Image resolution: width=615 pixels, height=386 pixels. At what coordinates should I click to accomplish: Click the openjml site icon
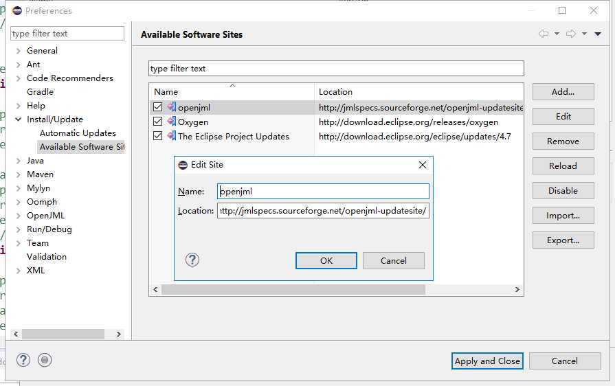pos(171,106)
